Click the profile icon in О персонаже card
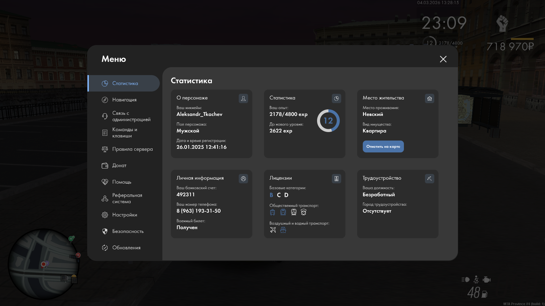Viewport: 545px width, 306px height. click(x=243, y=98)
